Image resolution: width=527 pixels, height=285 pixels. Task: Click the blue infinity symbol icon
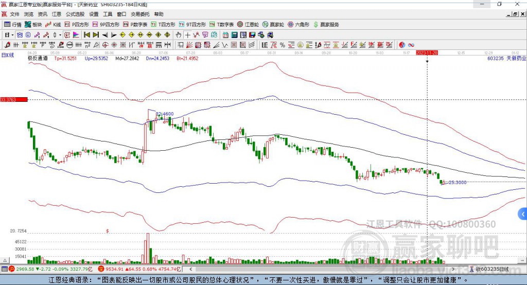click(411, 45)
